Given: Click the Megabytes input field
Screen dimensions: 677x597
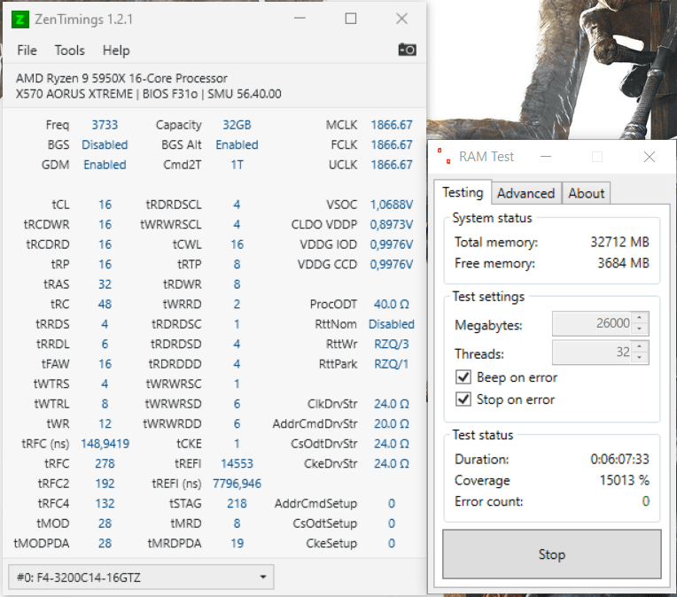Looking at the screenshot, I should [x=592, y=323].
